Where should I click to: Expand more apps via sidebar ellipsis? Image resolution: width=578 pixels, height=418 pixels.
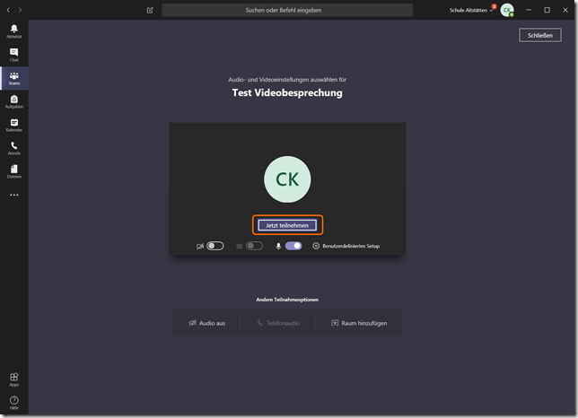pyautogui.click(x=13, y=195)
